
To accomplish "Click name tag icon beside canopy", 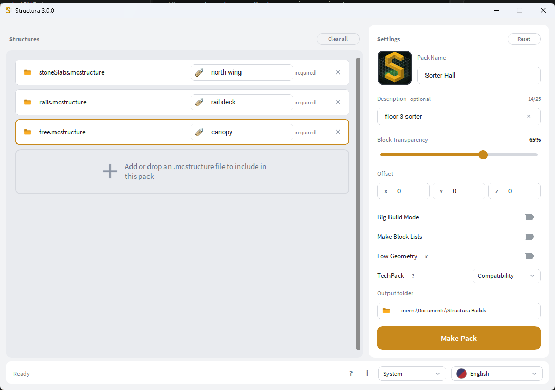I will tap(199, 132).
